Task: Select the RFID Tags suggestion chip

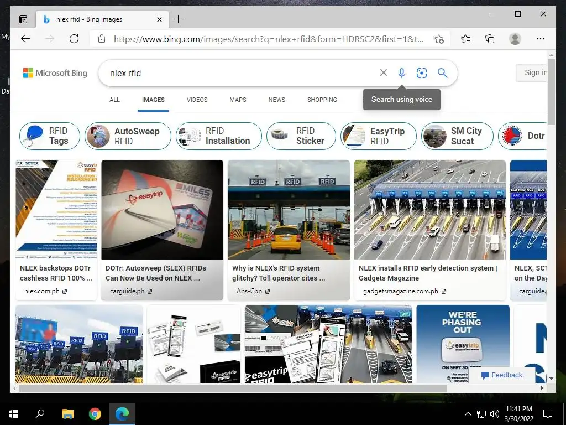Action: click(x=49, y=136)
